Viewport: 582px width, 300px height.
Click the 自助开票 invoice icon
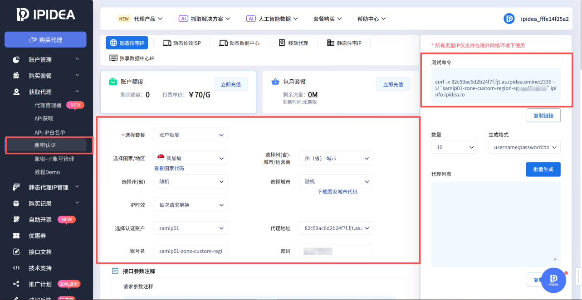tap(16, 219)
